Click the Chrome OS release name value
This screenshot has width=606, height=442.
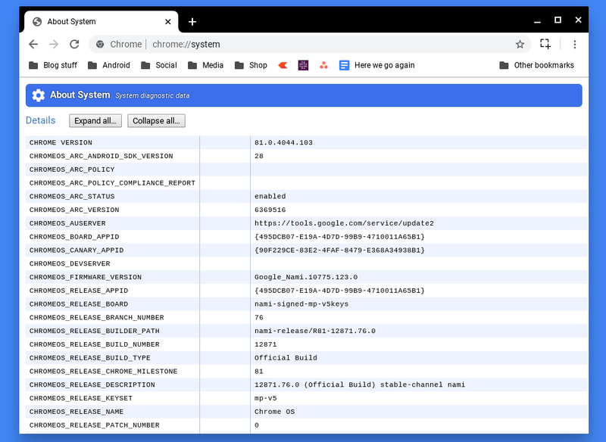coord(274,412)
